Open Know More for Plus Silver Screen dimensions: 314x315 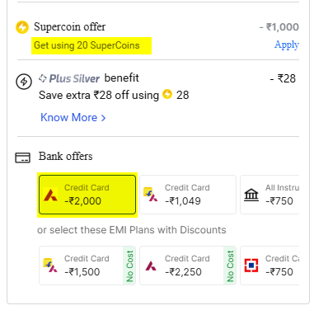[73, 117]
